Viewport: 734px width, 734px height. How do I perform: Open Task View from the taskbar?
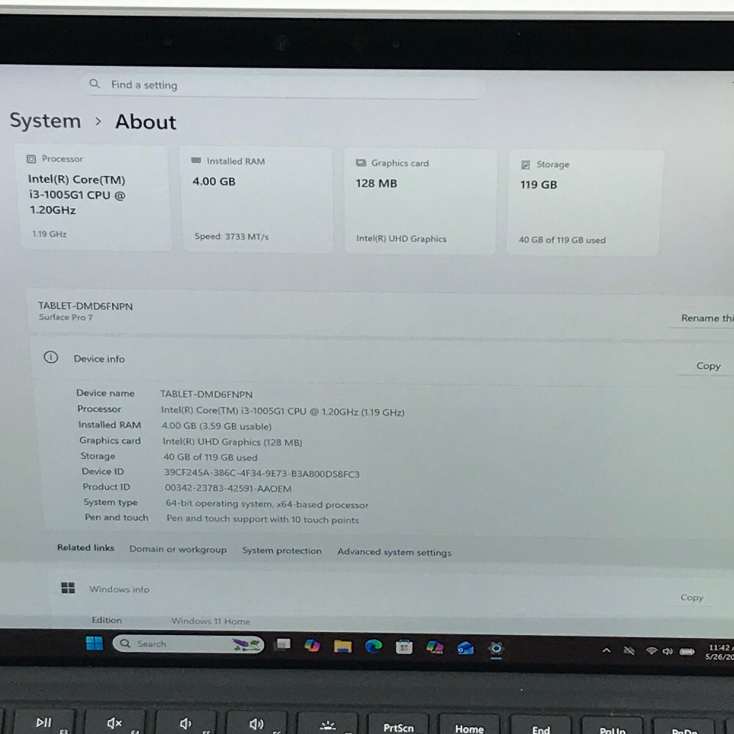coord(282,645)
